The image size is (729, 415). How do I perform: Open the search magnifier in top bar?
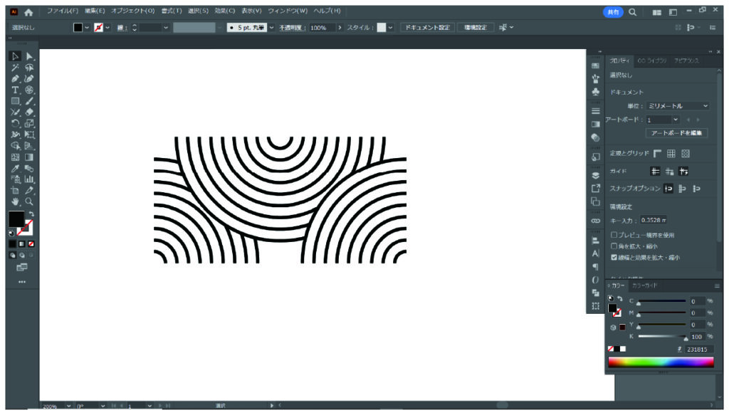(632, 12)
